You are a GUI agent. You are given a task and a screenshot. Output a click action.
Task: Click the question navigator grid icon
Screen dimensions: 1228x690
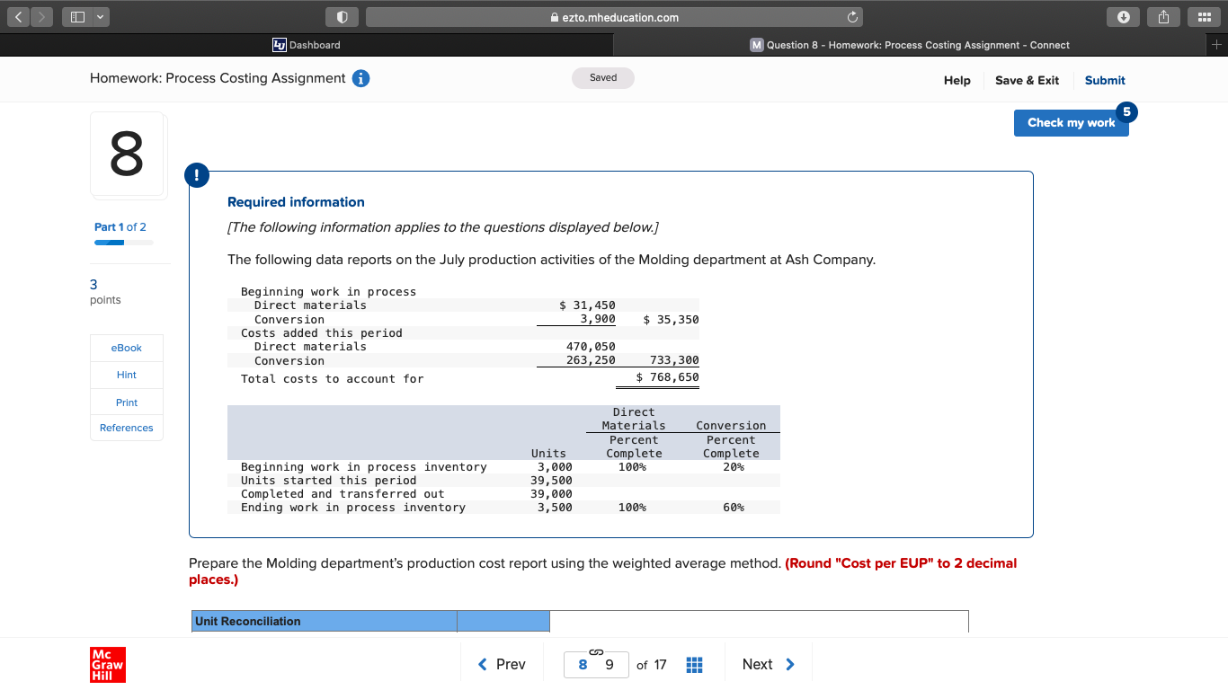pyautogui.click(x=695, y=664)
